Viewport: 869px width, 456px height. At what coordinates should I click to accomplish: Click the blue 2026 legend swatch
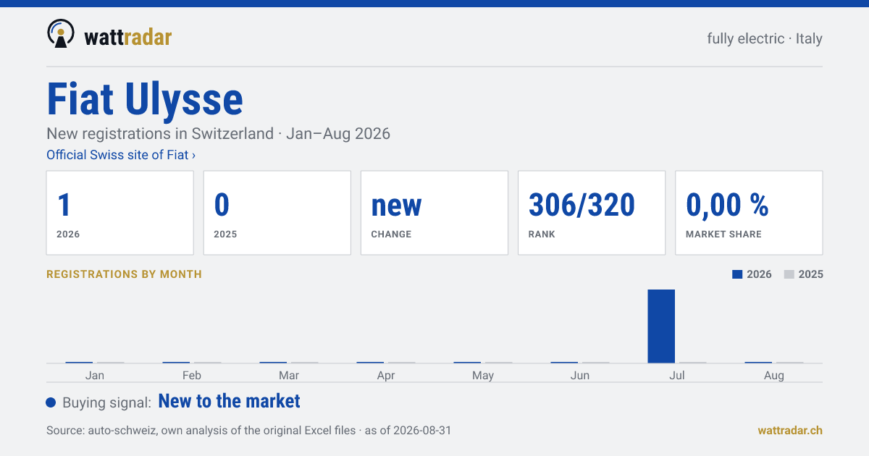737,274
